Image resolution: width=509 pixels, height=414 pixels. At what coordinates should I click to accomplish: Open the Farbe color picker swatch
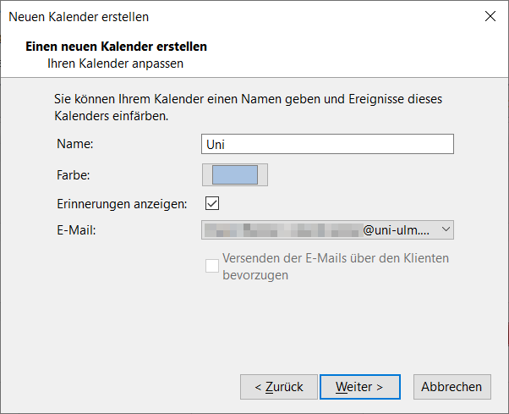(234, 175)
